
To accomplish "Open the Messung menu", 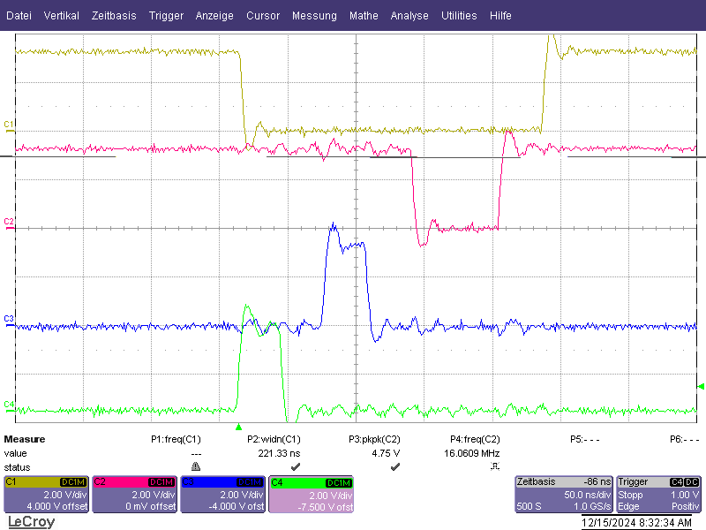I will [314, 16].
